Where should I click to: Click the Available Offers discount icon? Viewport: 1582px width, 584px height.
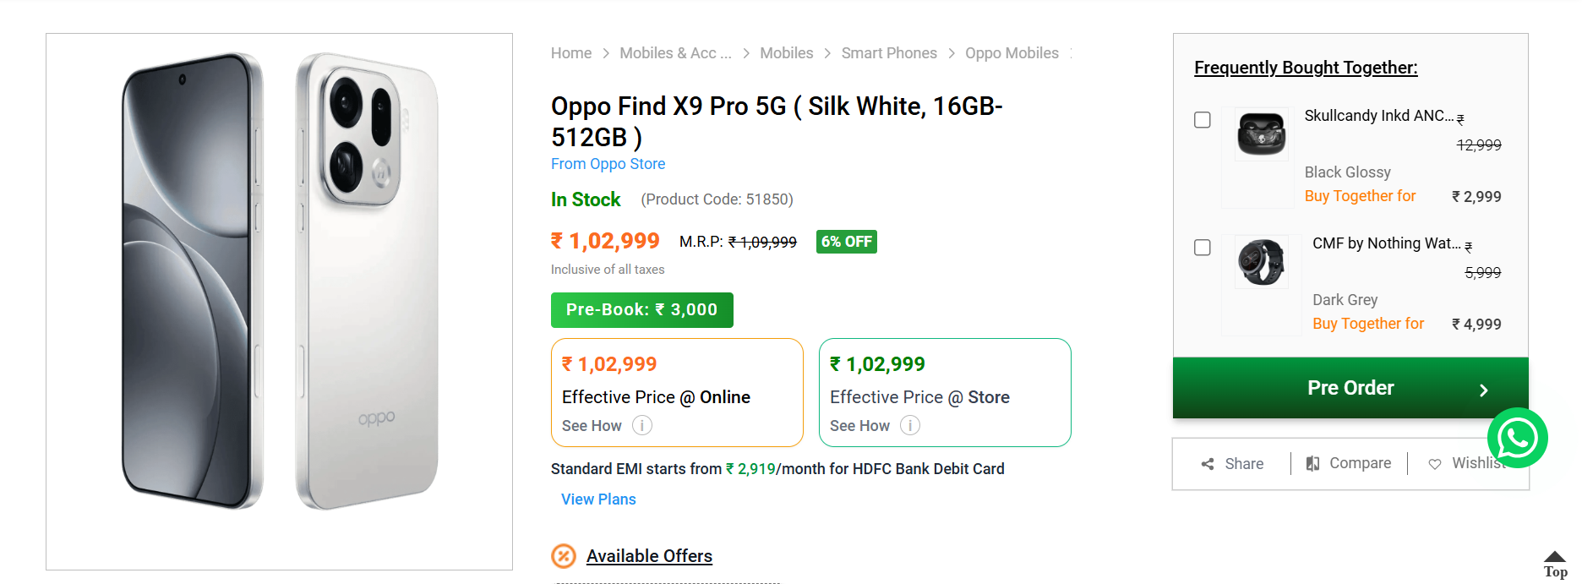coord(564,556)
